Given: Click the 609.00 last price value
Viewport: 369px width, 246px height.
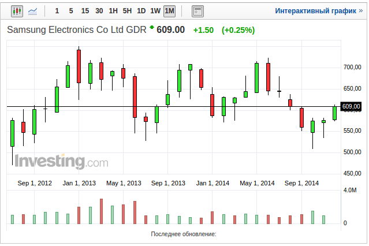Looking at the screenshot, I should [x=170, y=30].
